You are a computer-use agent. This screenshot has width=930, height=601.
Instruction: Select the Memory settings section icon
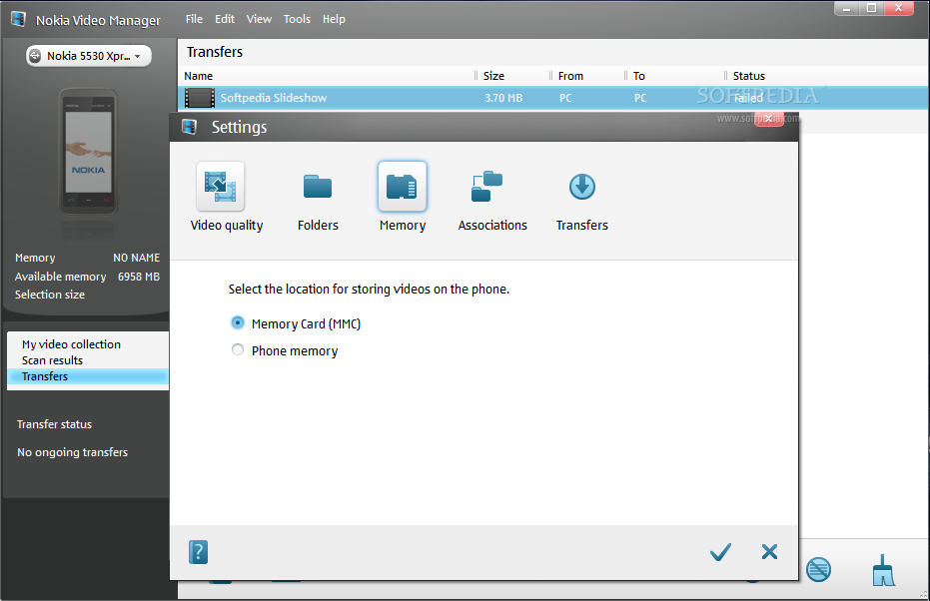point(403,186)
